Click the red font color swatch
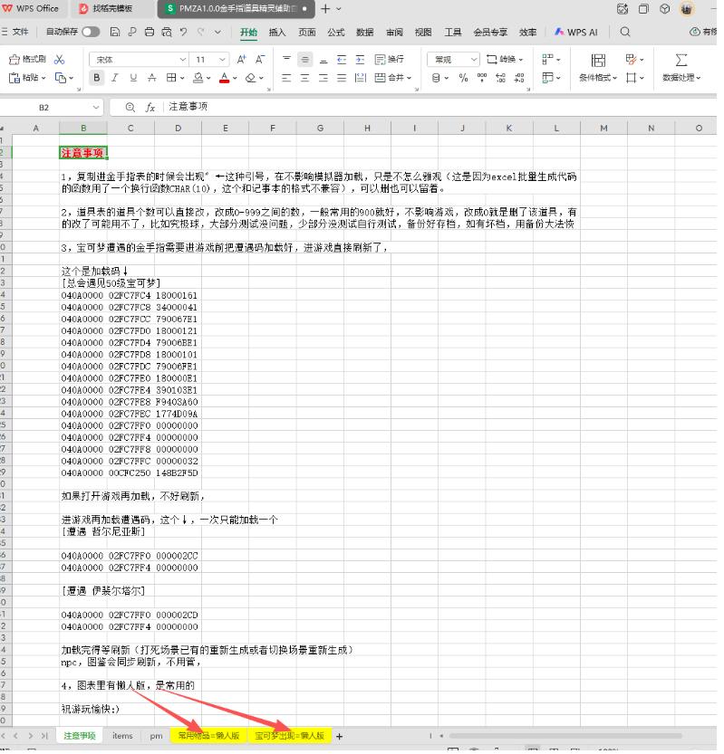This screenshot has height=754, width=724. [x=223, y=78]
